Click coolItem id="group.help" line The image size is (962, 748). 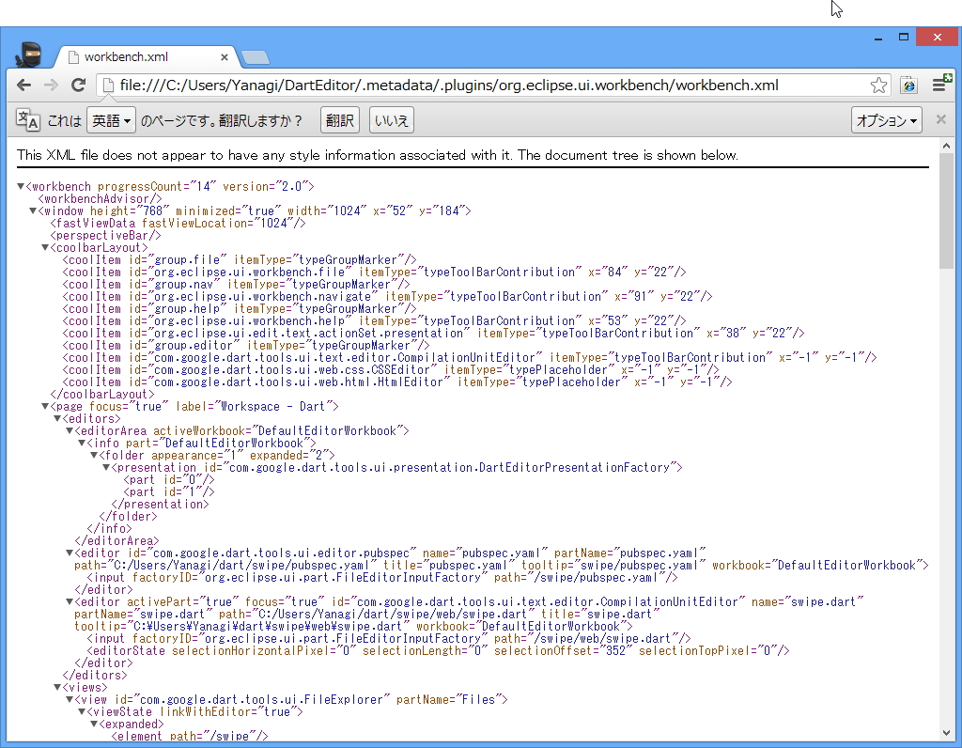[x=240, y=308]
